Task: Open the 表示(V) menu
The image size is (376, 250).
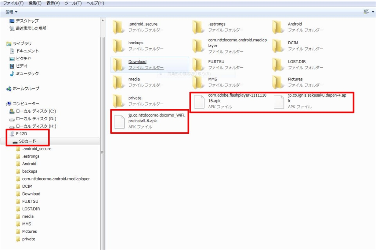Action: 53,3
